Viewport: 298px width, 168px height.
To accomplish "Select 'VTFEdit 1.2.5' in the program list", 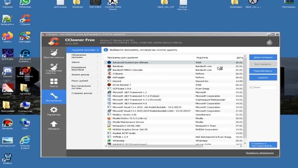I will coord(174,137).
